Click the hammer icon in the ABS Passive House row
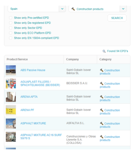 102,70
